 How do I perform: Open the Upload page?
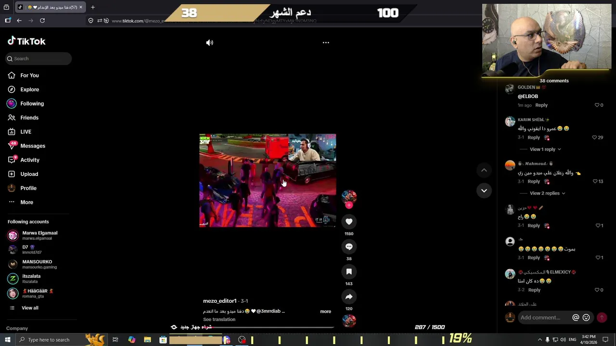[x=29, y=174]
